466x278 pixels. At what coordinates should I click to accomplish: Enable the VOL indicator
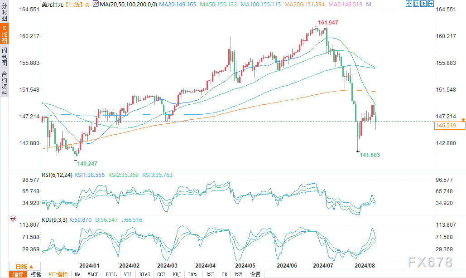[x=129, y=274]
